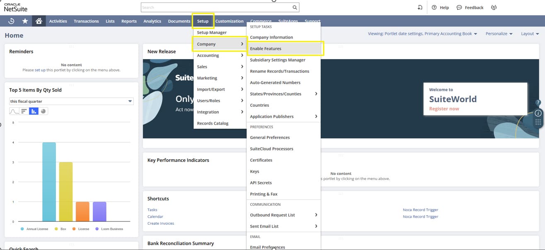Click the floating question-mark help bubble
Screen dimensions: 545x250
coord(538,103)
